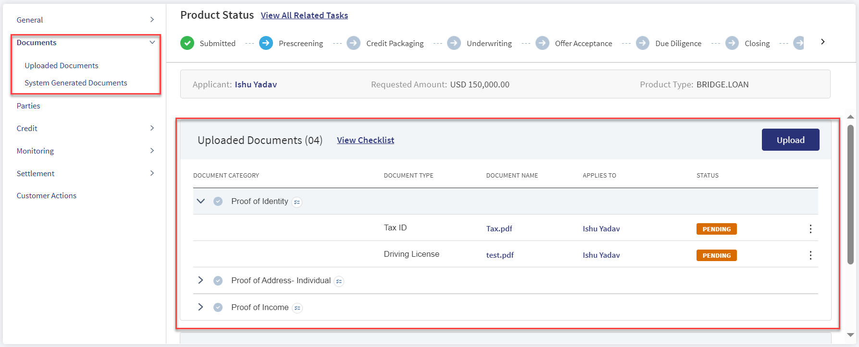Image resolution: width=859 pixels, height=347 pixels.
Task: Click the STATUS column header
Action: [708, 176]
